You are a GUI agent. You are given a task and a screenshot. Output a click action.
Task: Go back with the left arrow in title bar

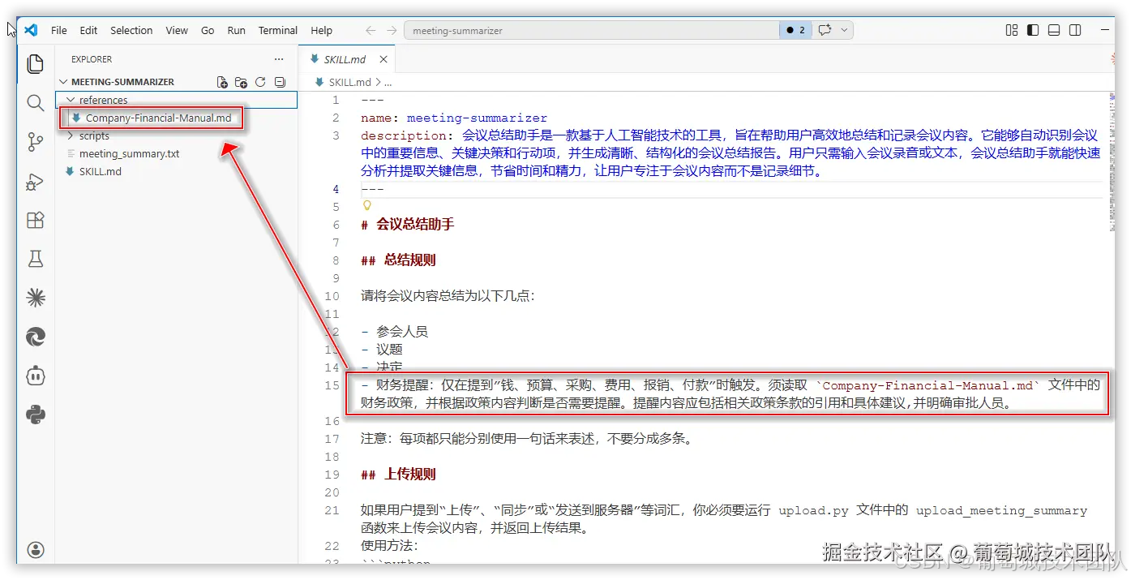point(371,30)
